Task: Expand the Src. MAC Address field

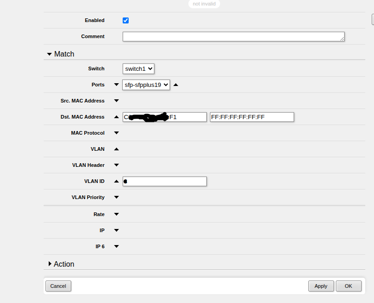Action: click(116, 101)
